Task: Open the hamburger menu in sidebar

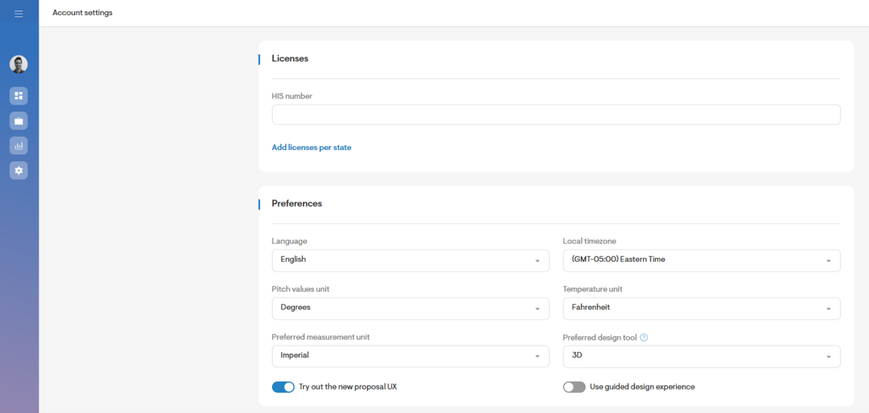Action: coord(18,13)
